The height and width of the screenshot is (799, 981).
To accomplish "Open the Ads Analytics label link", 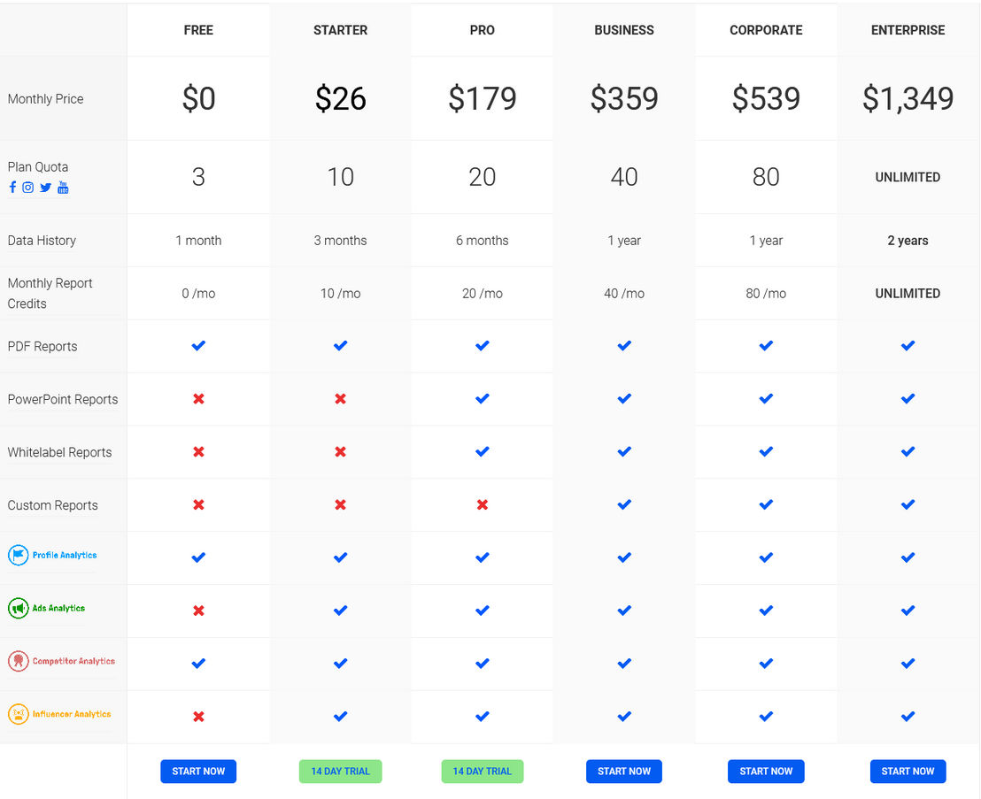I will [58, 608].
